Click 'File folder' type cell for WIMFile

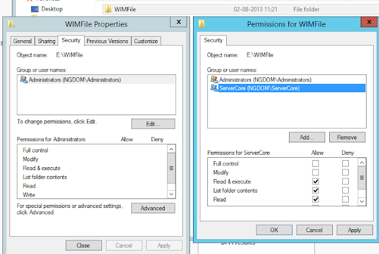306,9
